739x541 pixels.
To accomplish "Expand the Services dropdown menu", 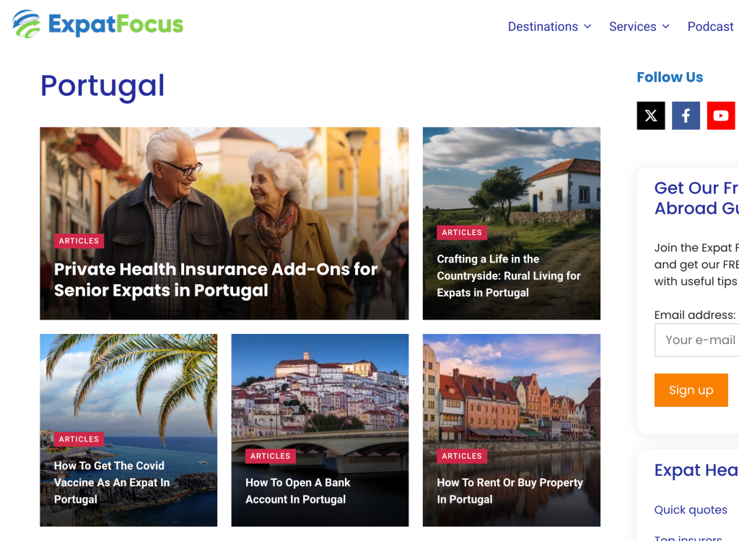I will (x=639, y=27).
